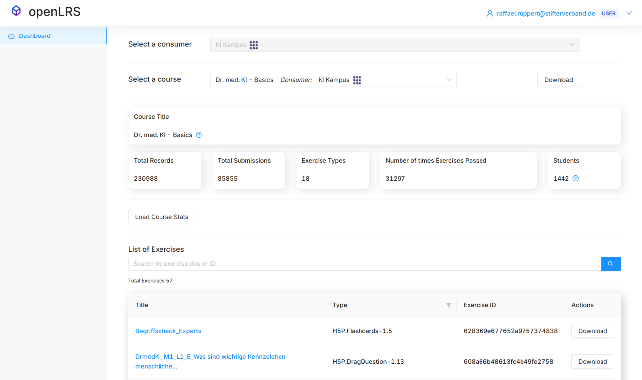
Task: Click the Dashboard gauge icon in sidebar
Action: point(11,36)
